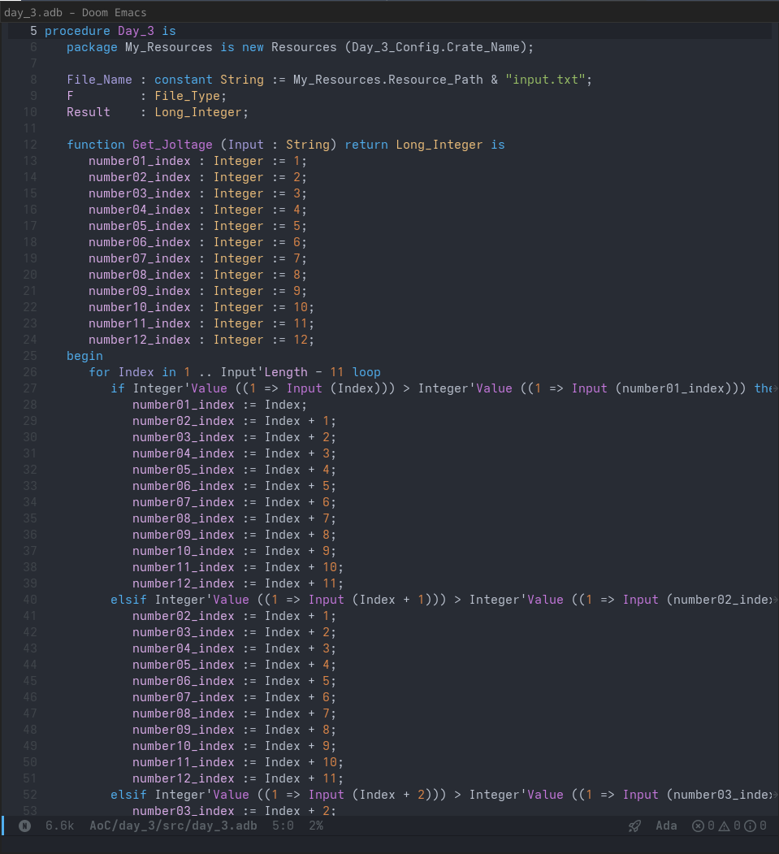Click the 6.6k buffer size indicator
The image size is (779, 854).
pos(59,826)
